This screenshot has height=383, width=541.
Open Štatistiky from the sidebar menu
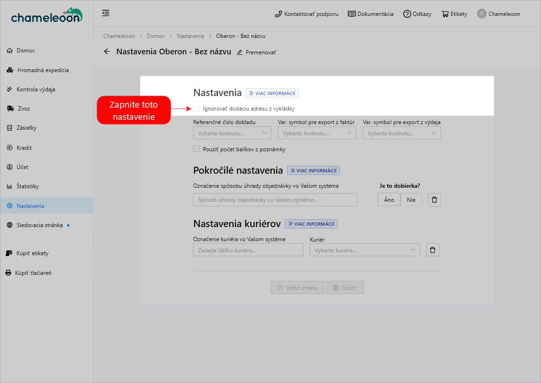[x=28, y=186]
